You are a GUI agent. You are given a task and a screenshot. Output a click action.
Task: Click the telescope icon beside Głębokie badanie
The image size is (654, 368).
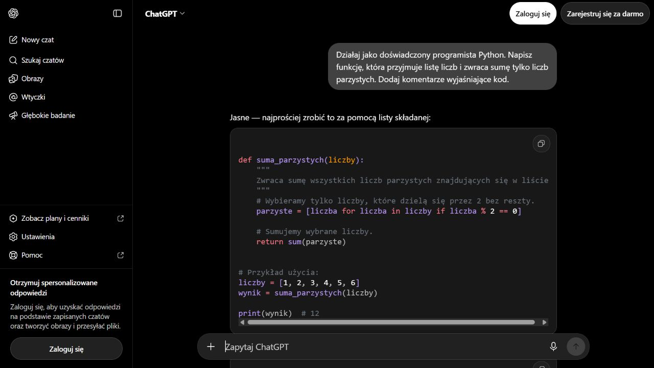pyautogui.click(x=13, y=116)
